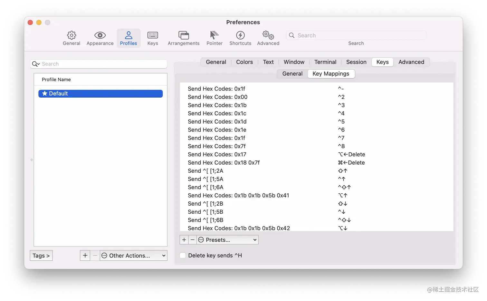Expand the Tags panel button
Screen dimensions: 487x301
click(x=41, y=256)
